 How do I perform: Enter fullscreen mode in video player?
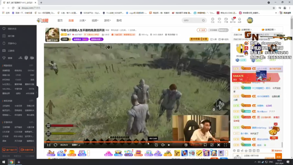[225, 145]
